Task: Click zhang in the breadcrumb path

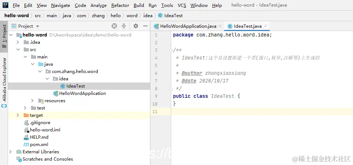Action: click(98, 16)
